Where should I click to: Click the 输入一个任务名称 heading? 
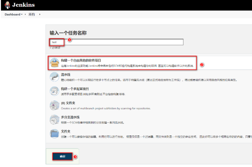[x=68, y=33]
